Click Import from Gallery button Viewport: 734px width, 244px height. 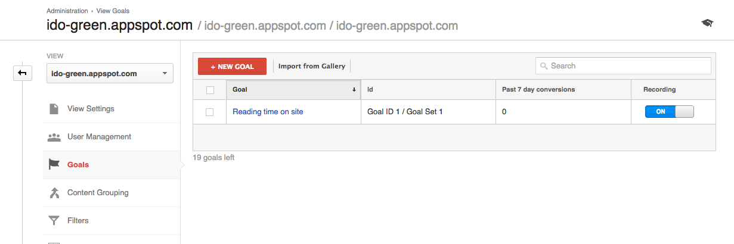[x=312, y=66]
